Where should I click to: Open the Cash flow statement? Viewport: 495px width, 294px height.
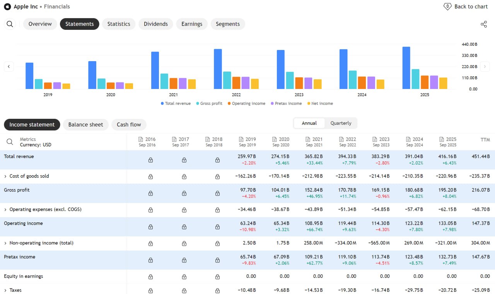click(x=129, y=125)
